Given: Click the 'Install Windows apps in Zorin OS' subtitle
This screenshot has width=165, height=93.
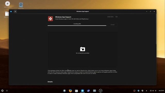Looking at the screenshot, I should pos(72,19).
